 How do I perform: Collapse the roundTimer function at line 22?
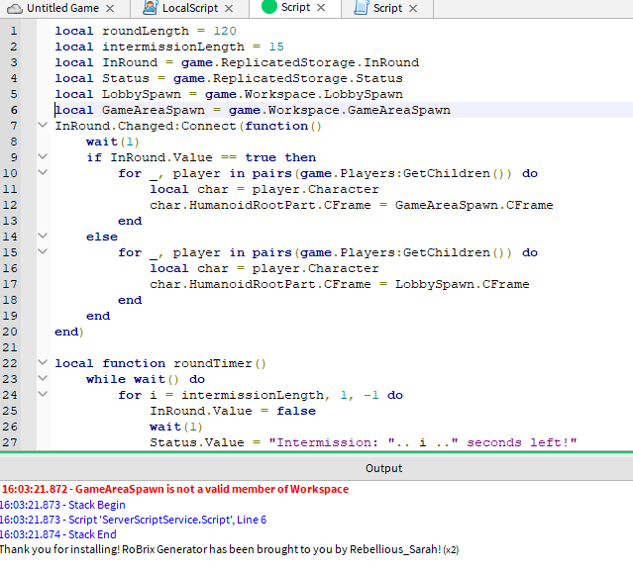tap(42, 363)
